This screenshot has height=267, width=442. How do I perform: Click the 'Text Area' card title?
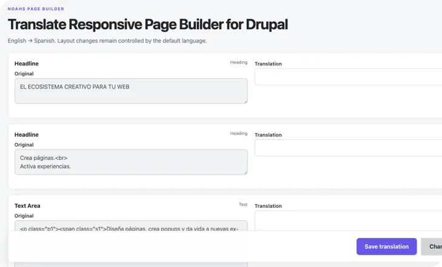click(27, 206)
